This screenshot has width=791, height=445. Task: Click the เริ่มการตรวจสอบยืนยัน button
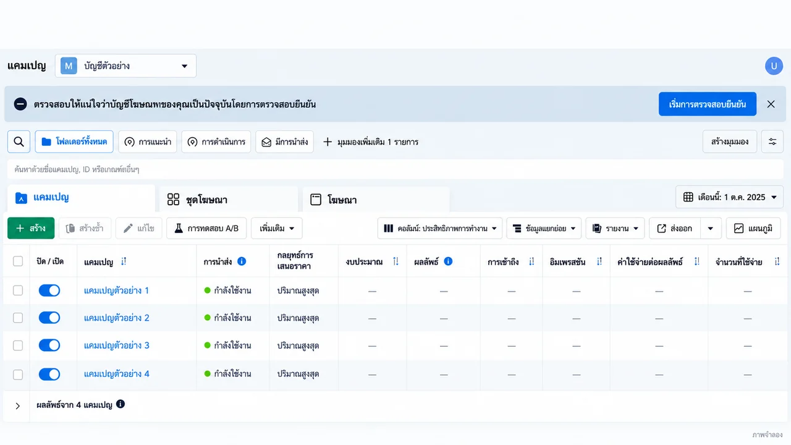click(707, 104)
